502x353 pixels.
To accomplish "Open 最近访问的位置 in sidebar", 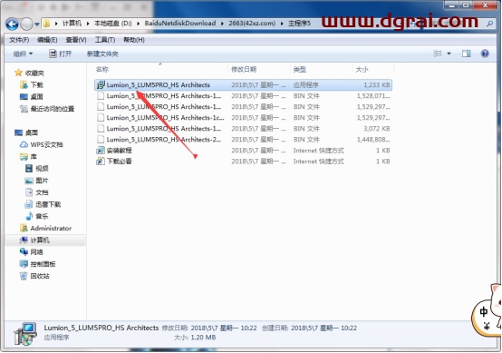I will coord(47,109).
